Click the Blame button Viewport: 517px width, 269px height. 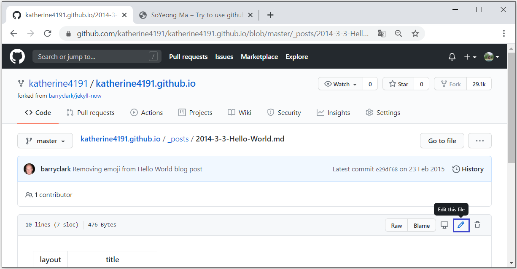pos(422,225)
